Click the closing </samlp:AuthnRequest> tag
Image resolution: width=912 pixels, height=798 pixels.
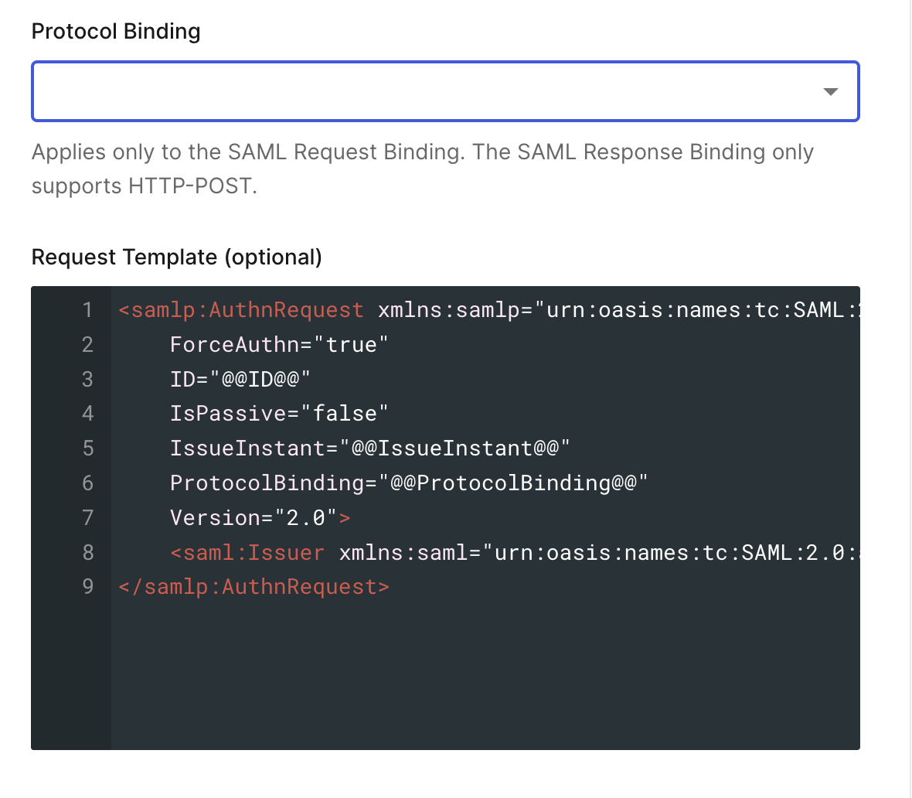click(x=254, y=587)
